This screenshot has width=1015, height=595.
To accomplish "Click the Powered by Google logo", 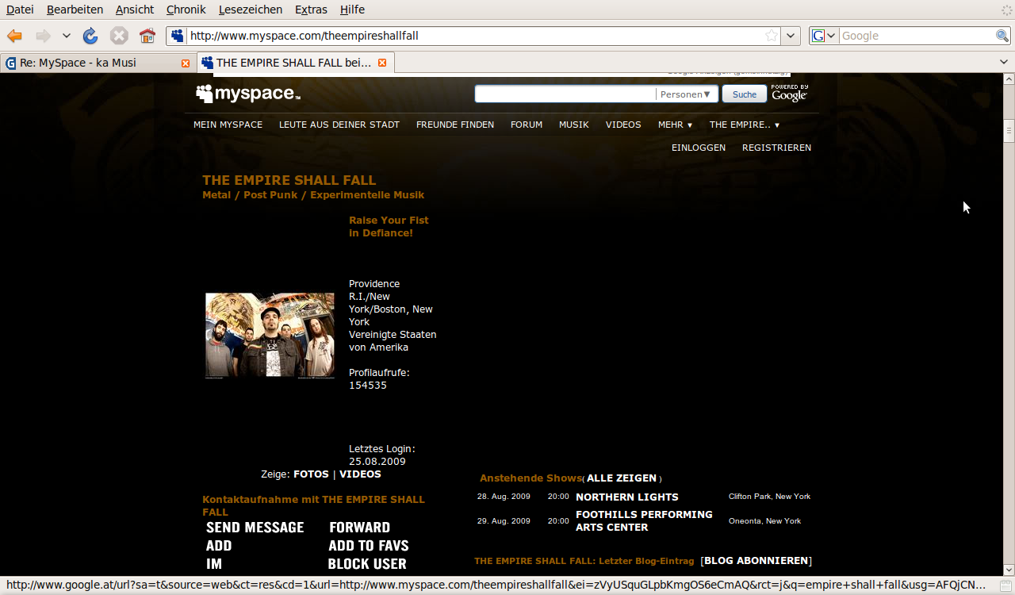I will click(x=789, y=93).
